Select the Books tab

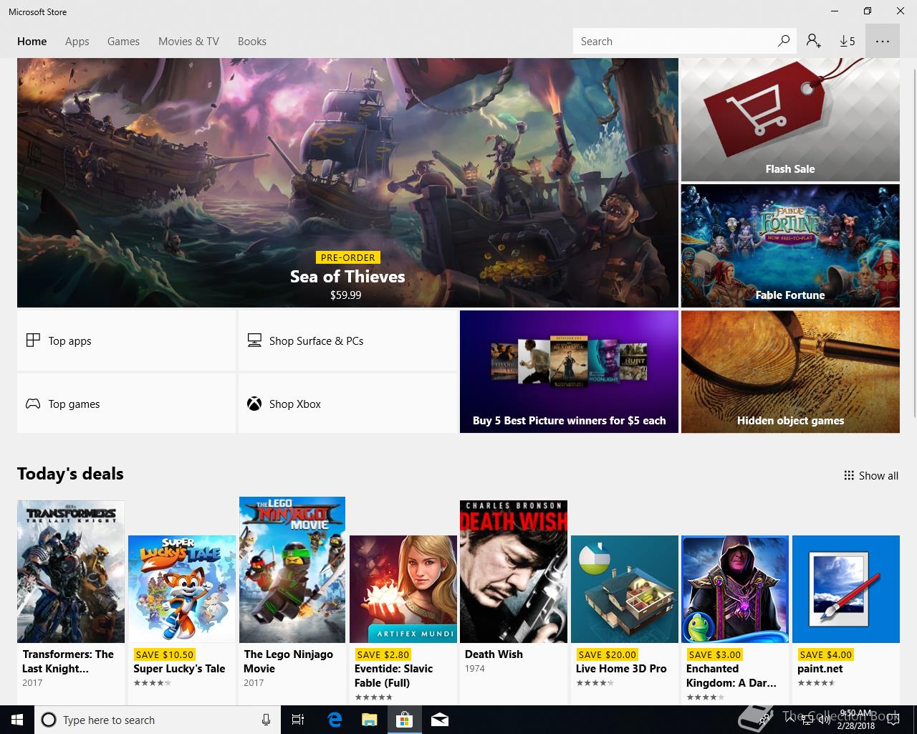[x=252, y=42]
